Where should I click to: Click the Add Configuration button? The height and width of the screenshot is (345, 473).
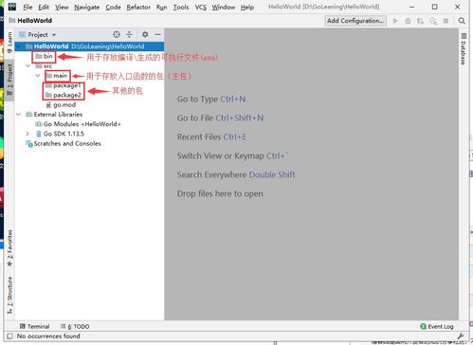pyautogui.click(x=355, y=21)
